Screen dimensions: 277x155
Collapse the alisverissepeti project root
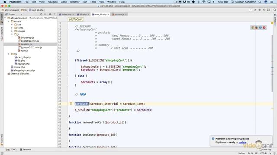[x=5, y=18]
